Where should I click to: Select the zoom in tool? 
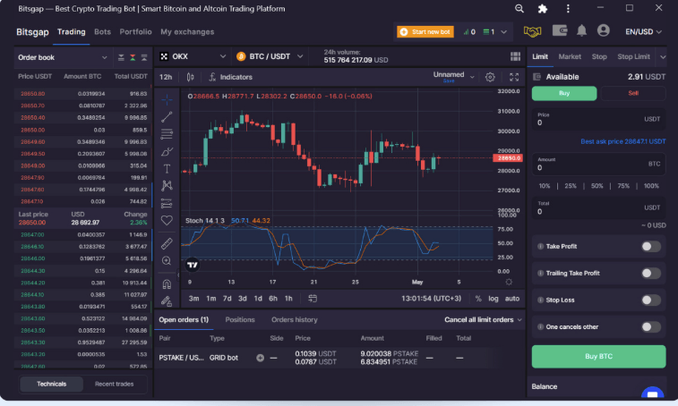coord(167,261)
